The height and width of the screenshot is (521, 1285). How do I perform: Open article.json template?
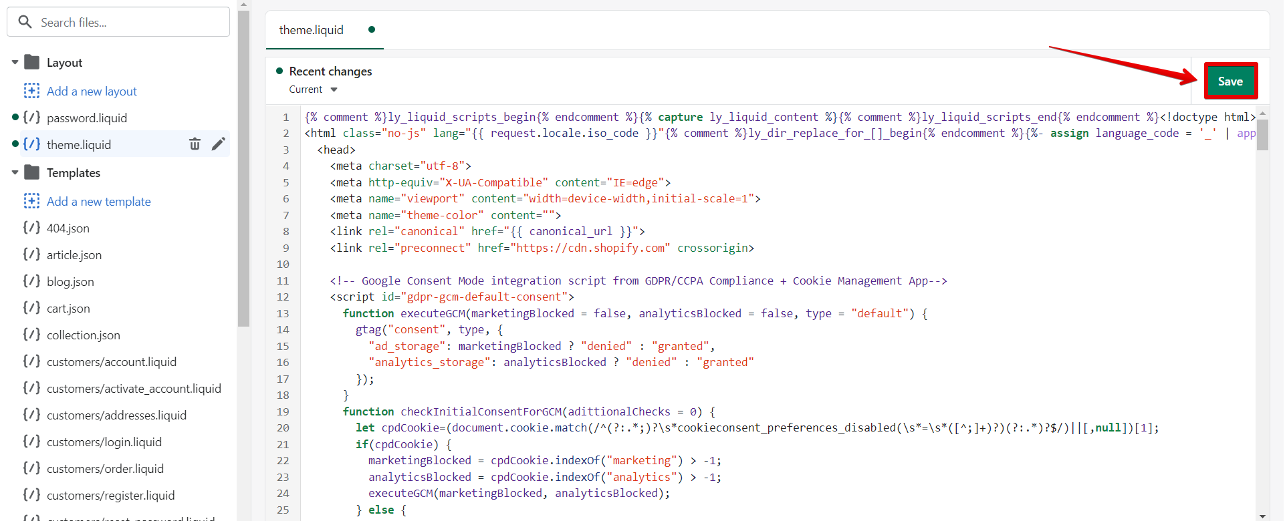tap(74, 254)
